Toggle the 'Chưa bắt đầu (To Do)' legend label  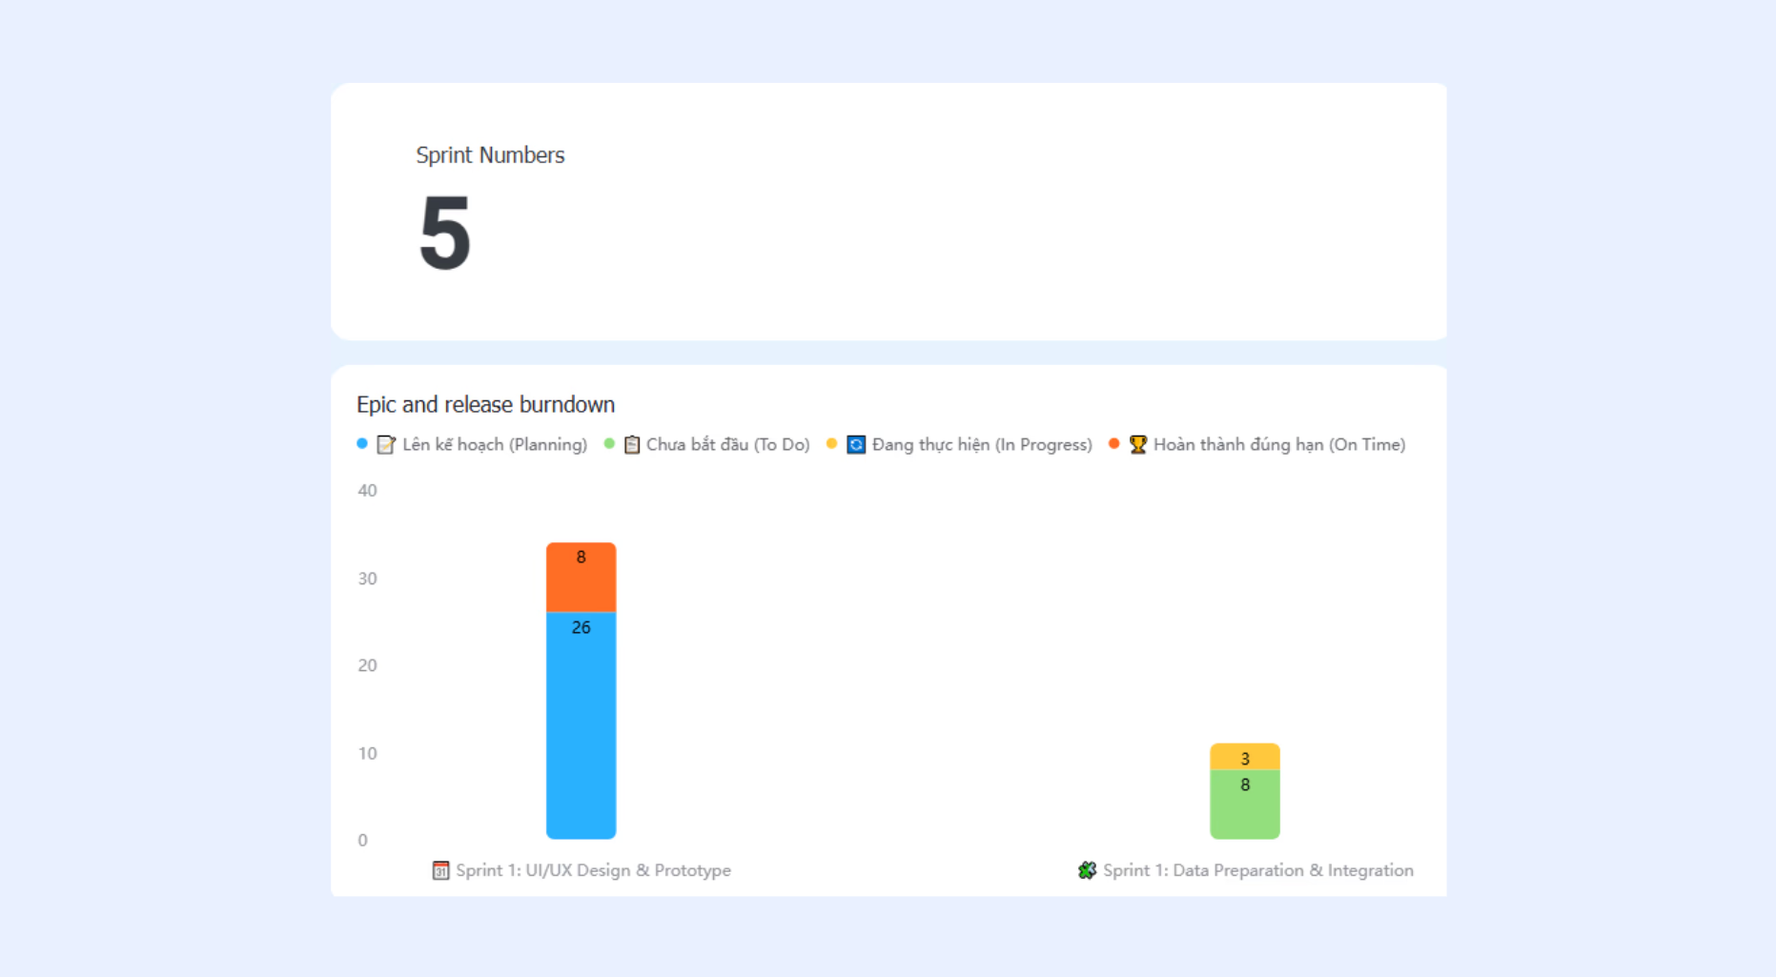(x=727, y=445)
